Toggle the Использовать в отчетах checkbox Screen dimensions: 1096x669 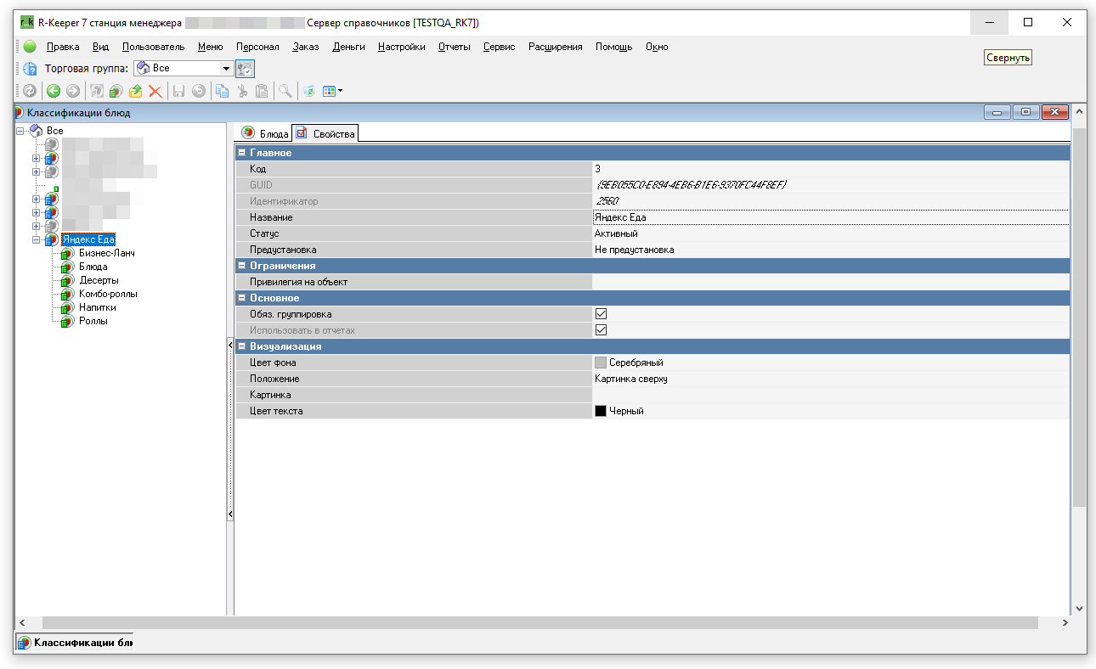pyautogui.click(x=601, y=330)
